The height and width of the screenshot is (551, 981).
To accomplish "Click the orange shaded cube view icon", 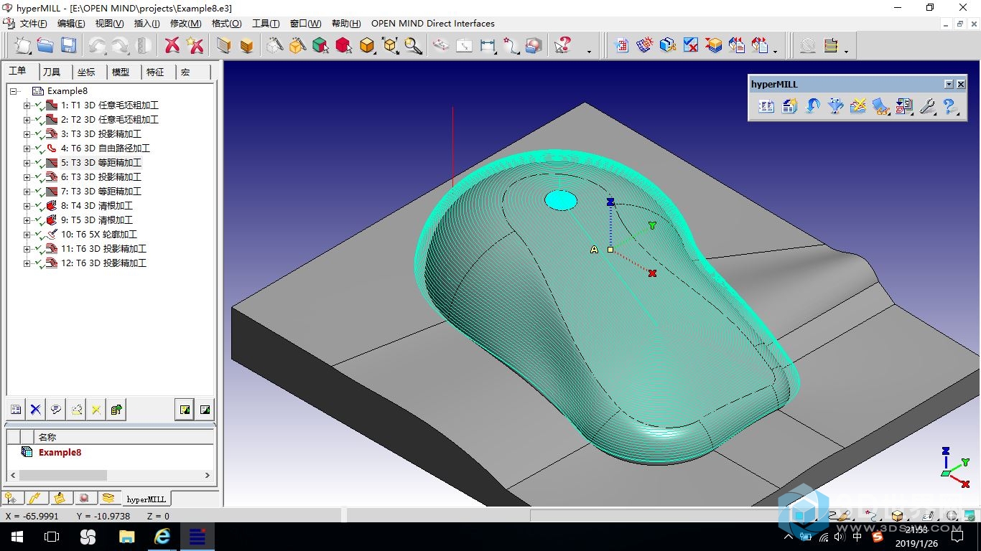I will [367, 46].
